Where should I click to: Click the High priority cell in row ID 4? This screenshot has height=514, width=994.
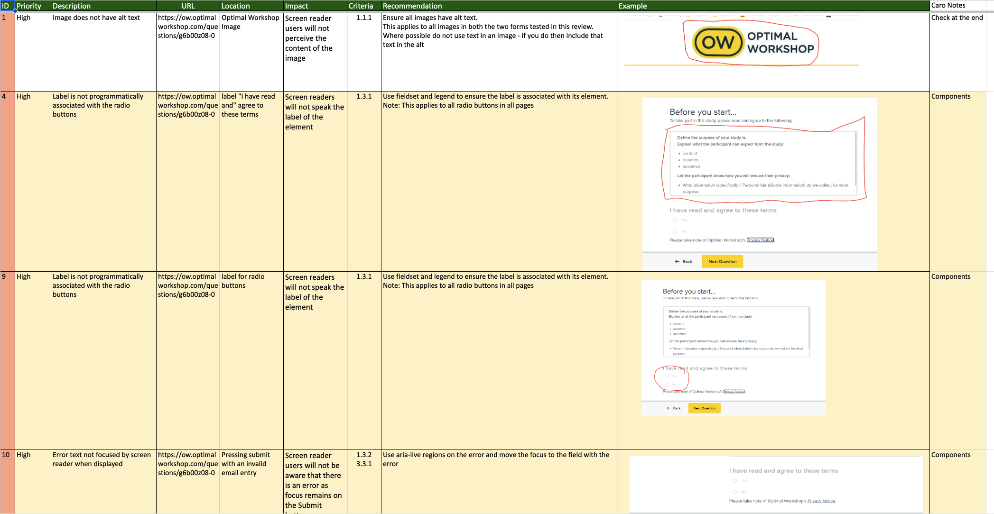pos(33,181)
